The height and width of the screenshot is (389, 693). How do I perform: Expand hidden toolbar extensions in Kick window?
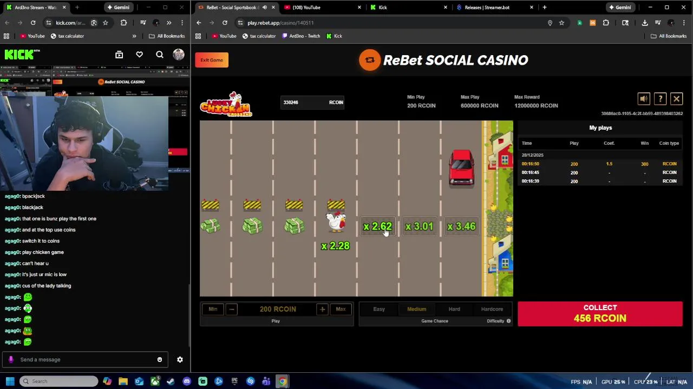coord(169,23)
